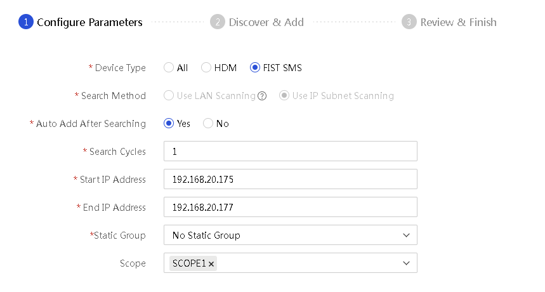The width and height of the screenshot is (545, 292).
Task: Remove the SCOPE1 tag with its x icon
Action: (x=211, y=264)
